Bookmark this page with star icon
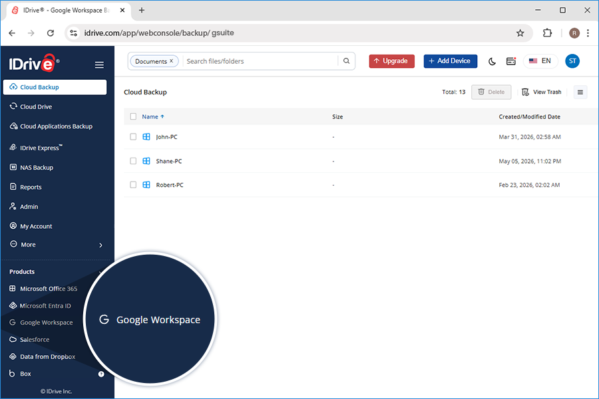 tap(520, 33)
